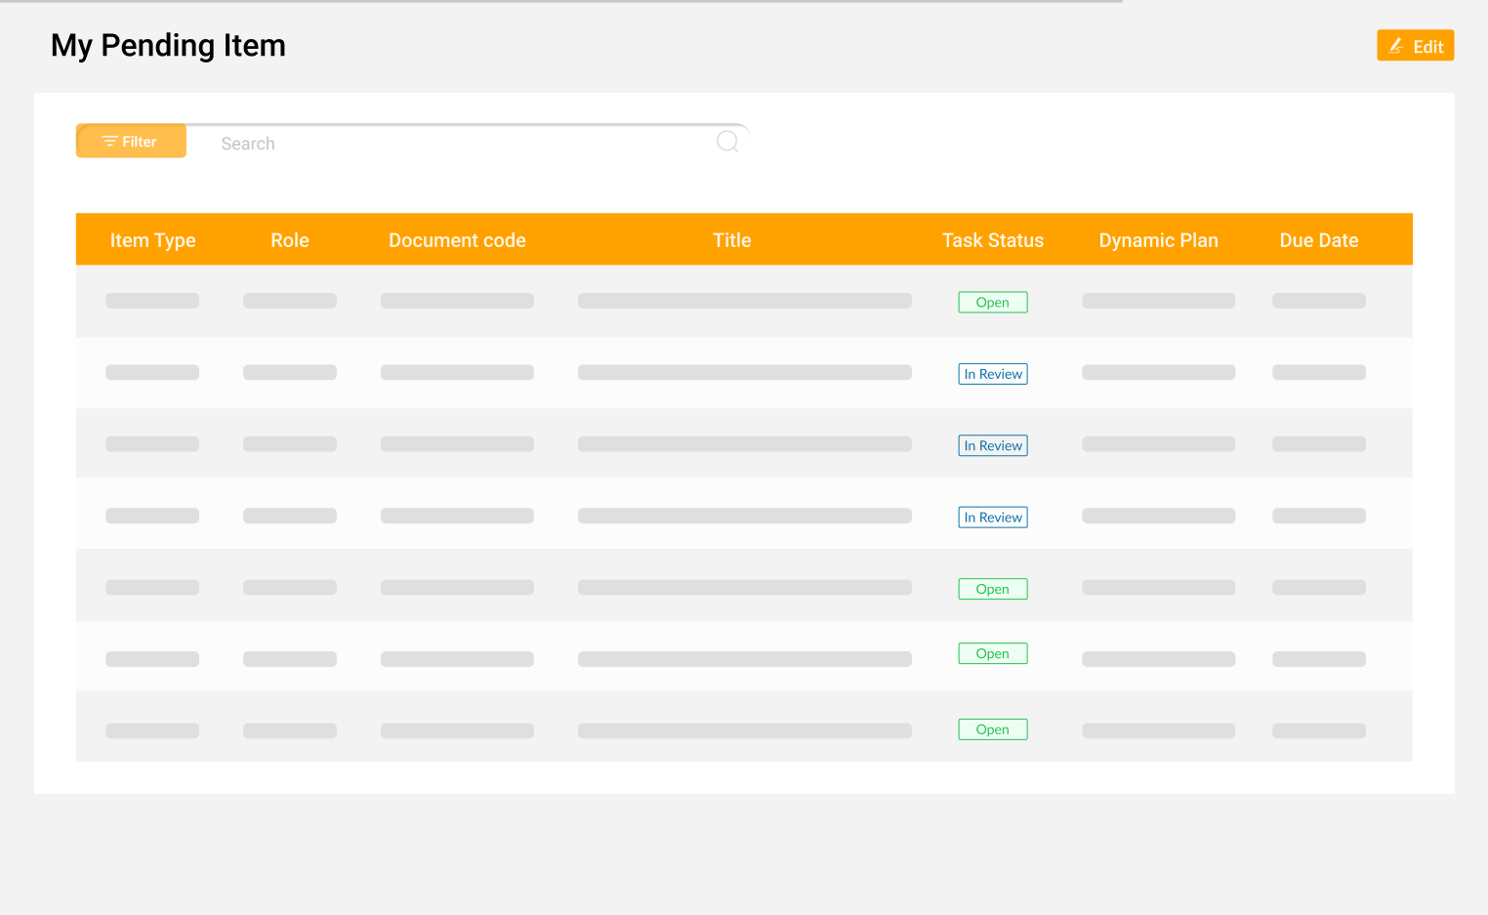Click the Open badge in the sixth row

pos(992,653)
